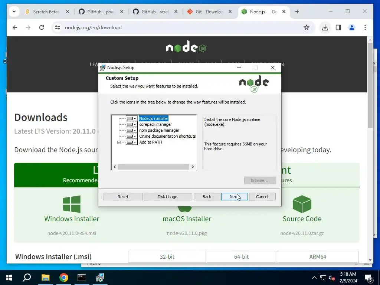Open taskbar Search icon
380x285 pixels.
27,278
